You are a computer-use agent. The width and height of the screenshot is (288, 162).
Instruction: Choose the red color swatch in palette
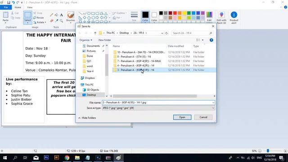pos(175,13)
